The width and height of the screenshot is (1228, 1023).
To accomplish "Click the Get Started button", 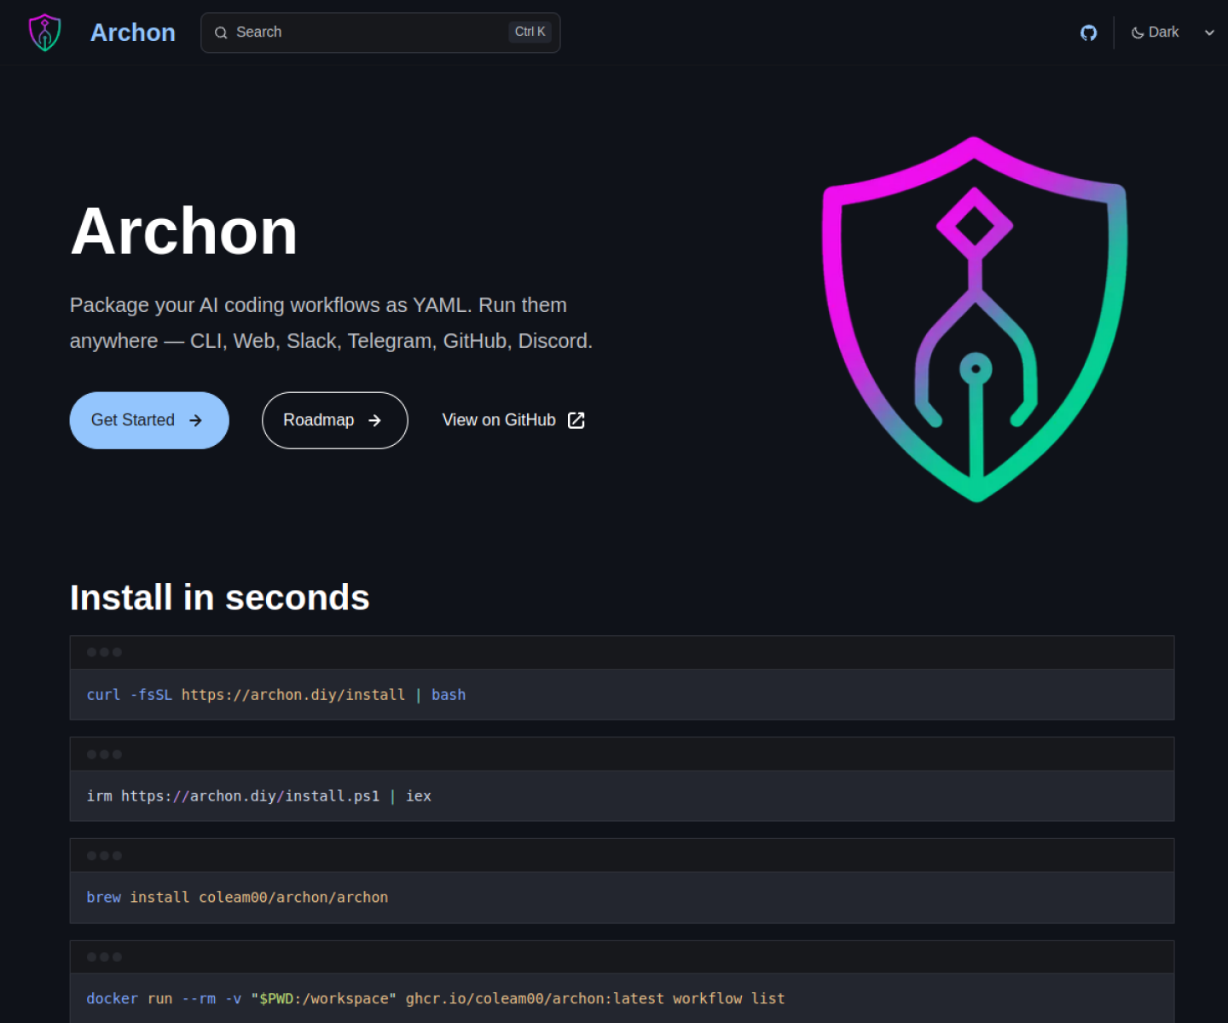I will (x=149, y=420).
